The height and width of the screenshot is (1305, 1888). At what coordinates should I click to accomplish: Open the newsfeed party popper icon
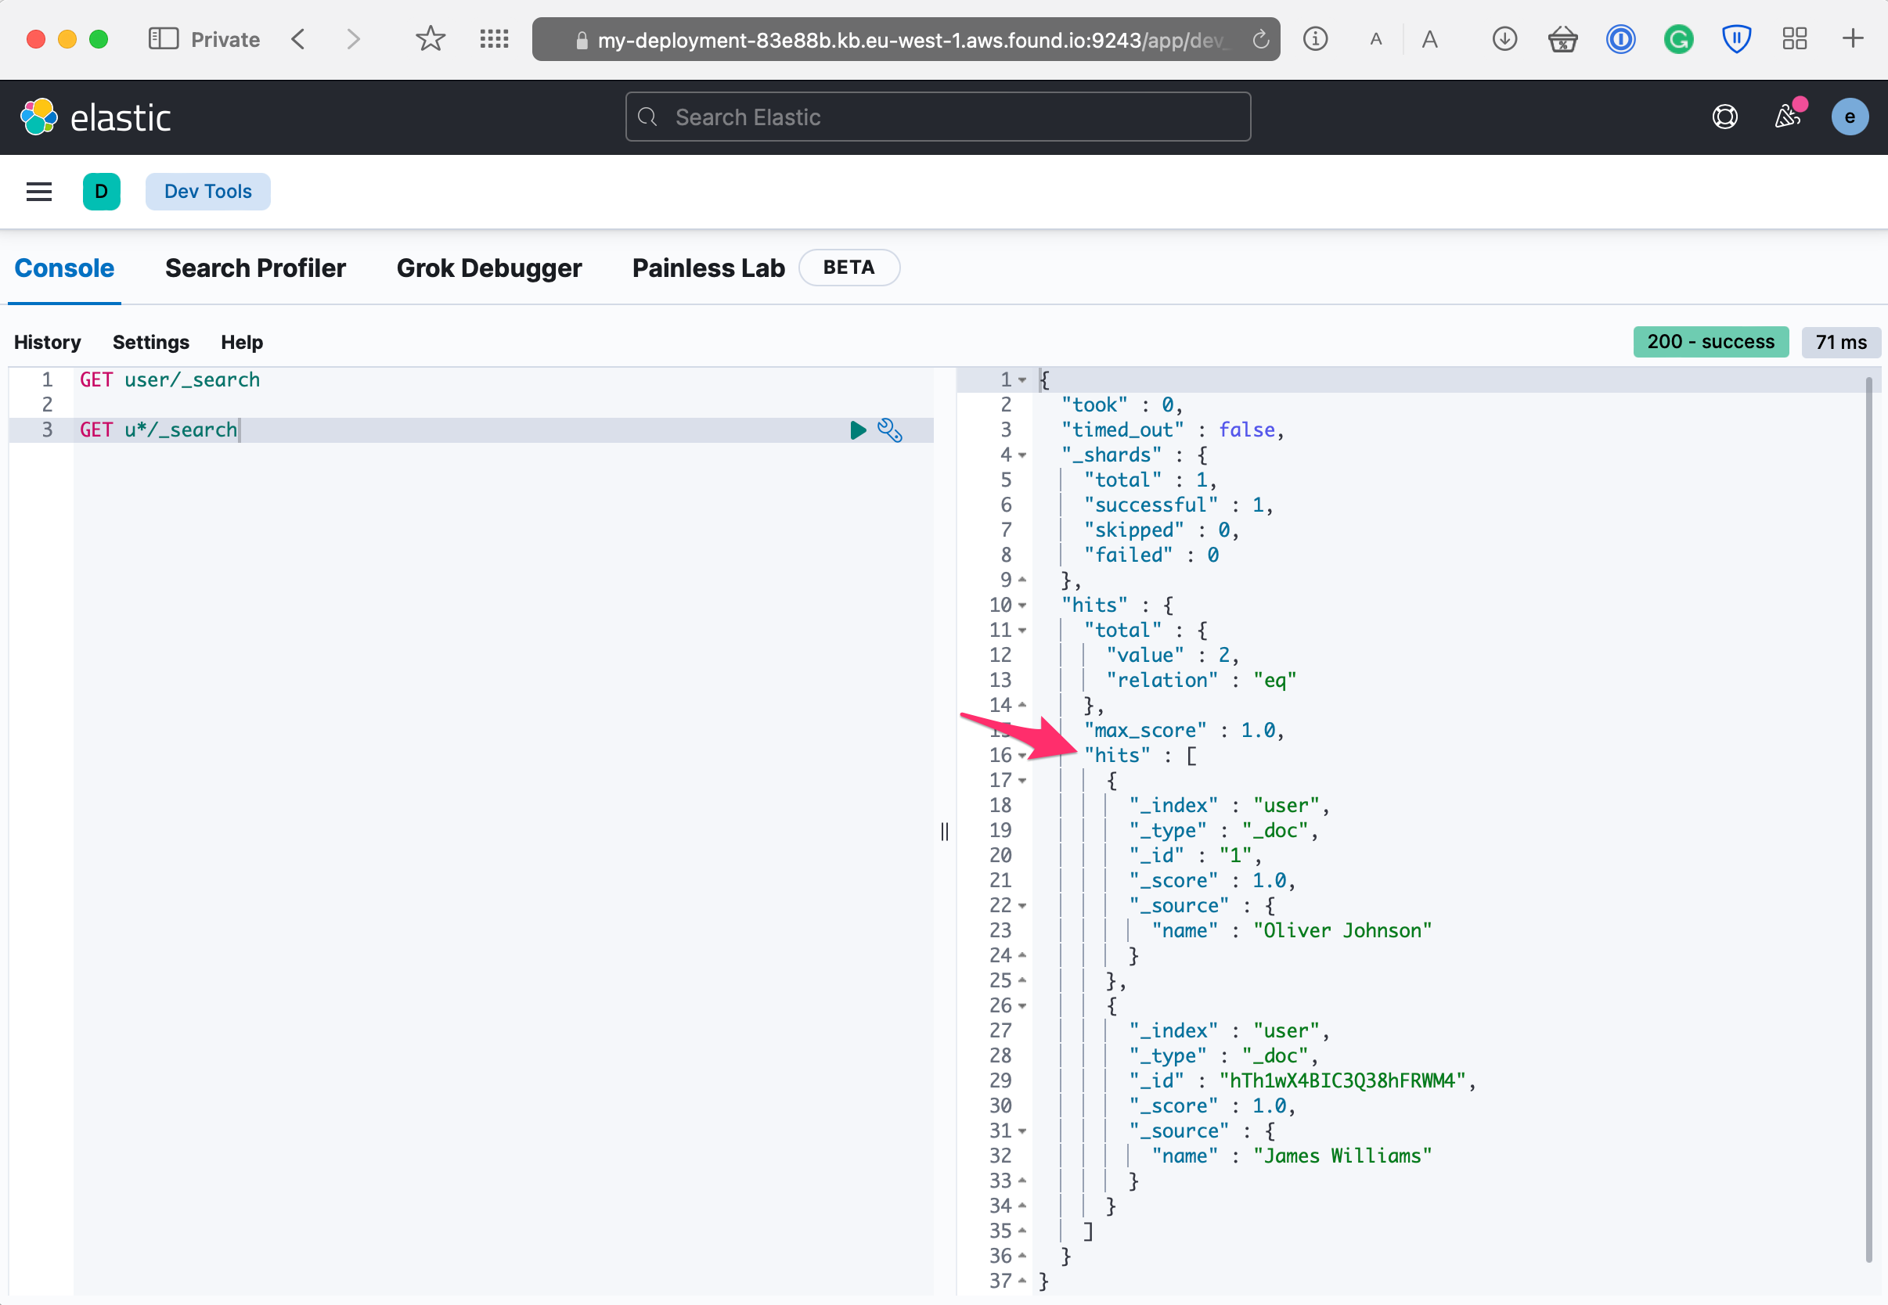point(1787,117)
